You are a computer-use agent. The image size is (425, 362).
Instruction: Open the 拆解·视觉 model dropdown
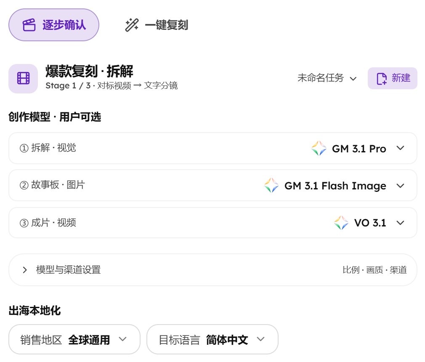[x=213, y=148]
